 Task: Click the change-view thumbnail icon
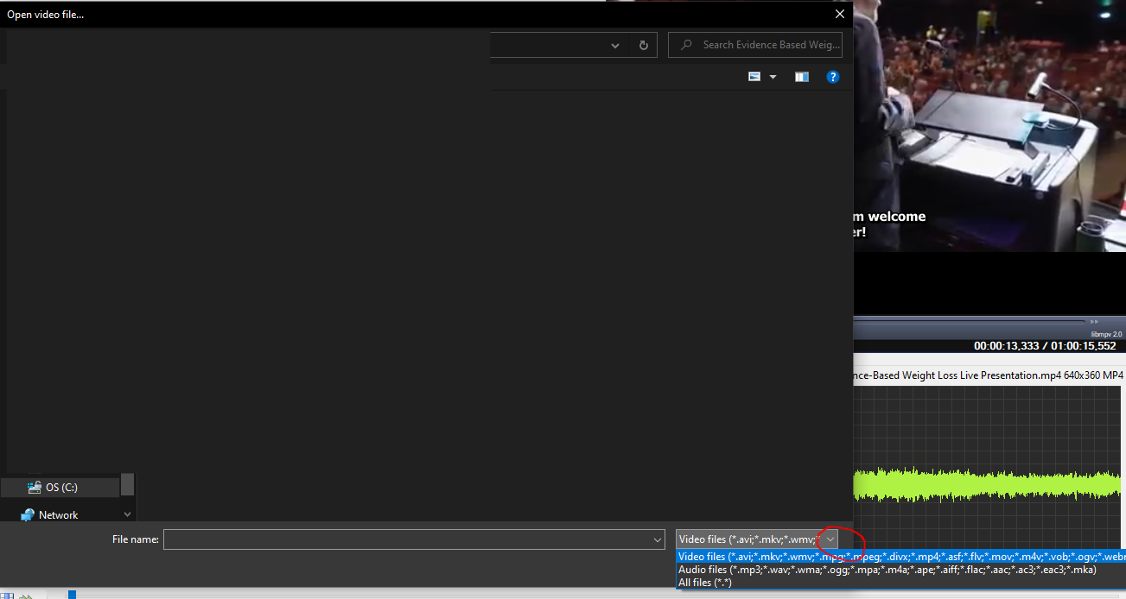click(x=754, y=77)
